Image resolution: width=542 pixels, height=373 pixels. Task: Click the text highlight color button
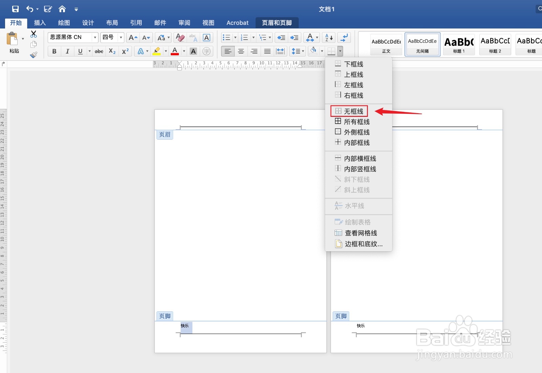[157, 51]
